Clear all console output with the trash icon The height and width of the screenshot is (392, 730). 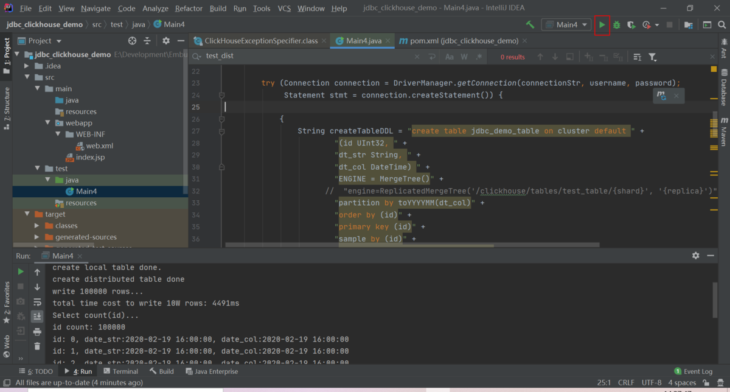(37, 346)
